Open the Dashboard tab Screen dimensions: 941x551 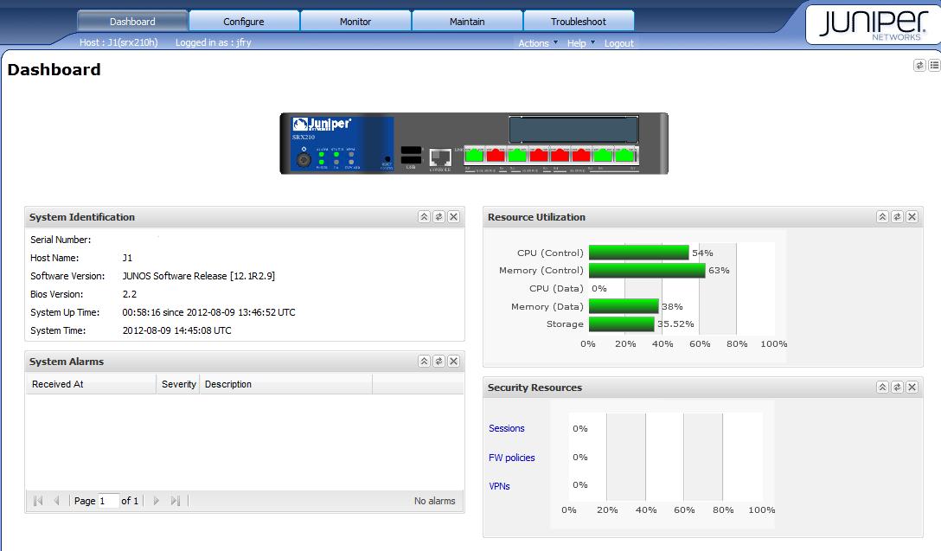coord(132,21)
